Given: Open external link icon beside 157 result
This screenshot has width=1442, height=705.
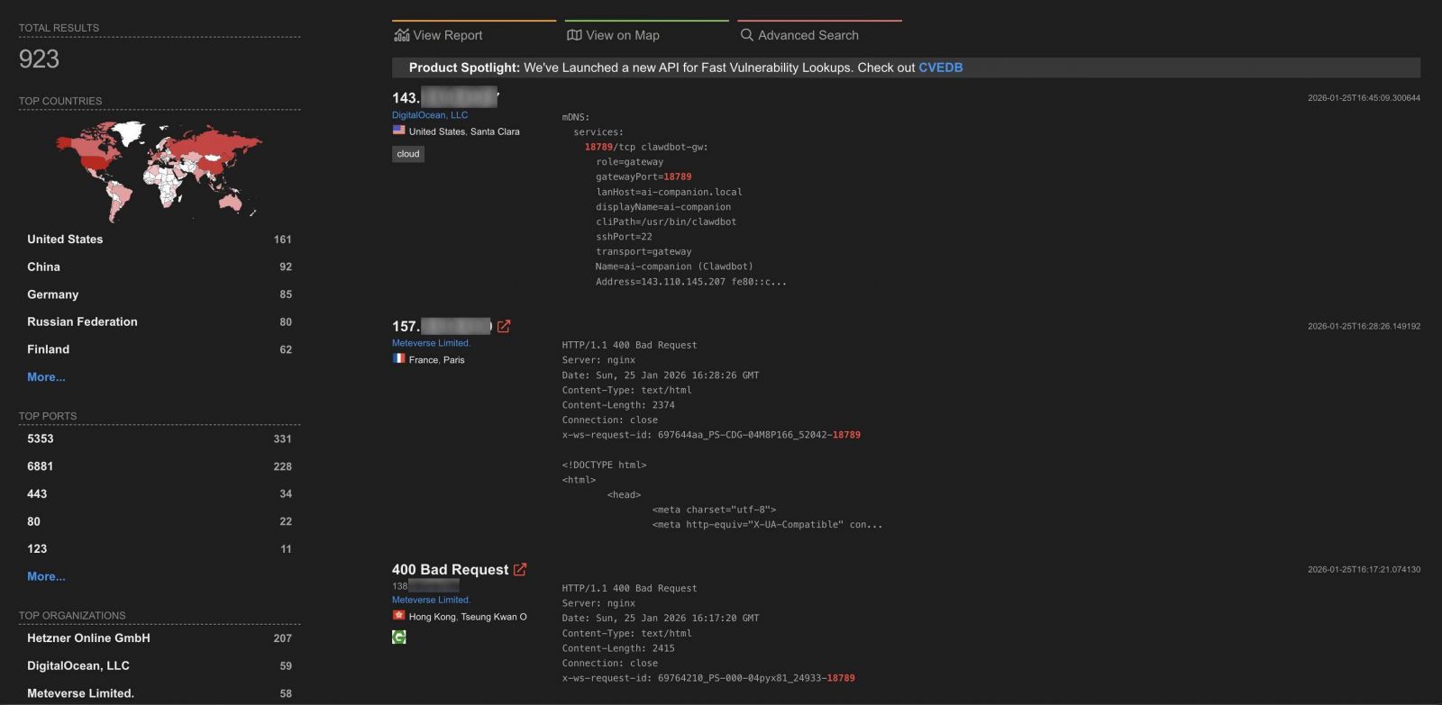Looking at the screenshot, I should 504,327.
